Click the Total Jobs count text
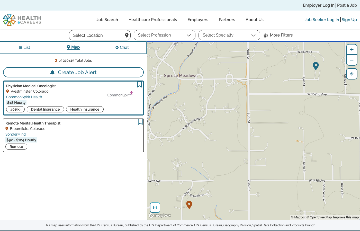The width and height of the screenshot is (360, 231). pos(73,60)
